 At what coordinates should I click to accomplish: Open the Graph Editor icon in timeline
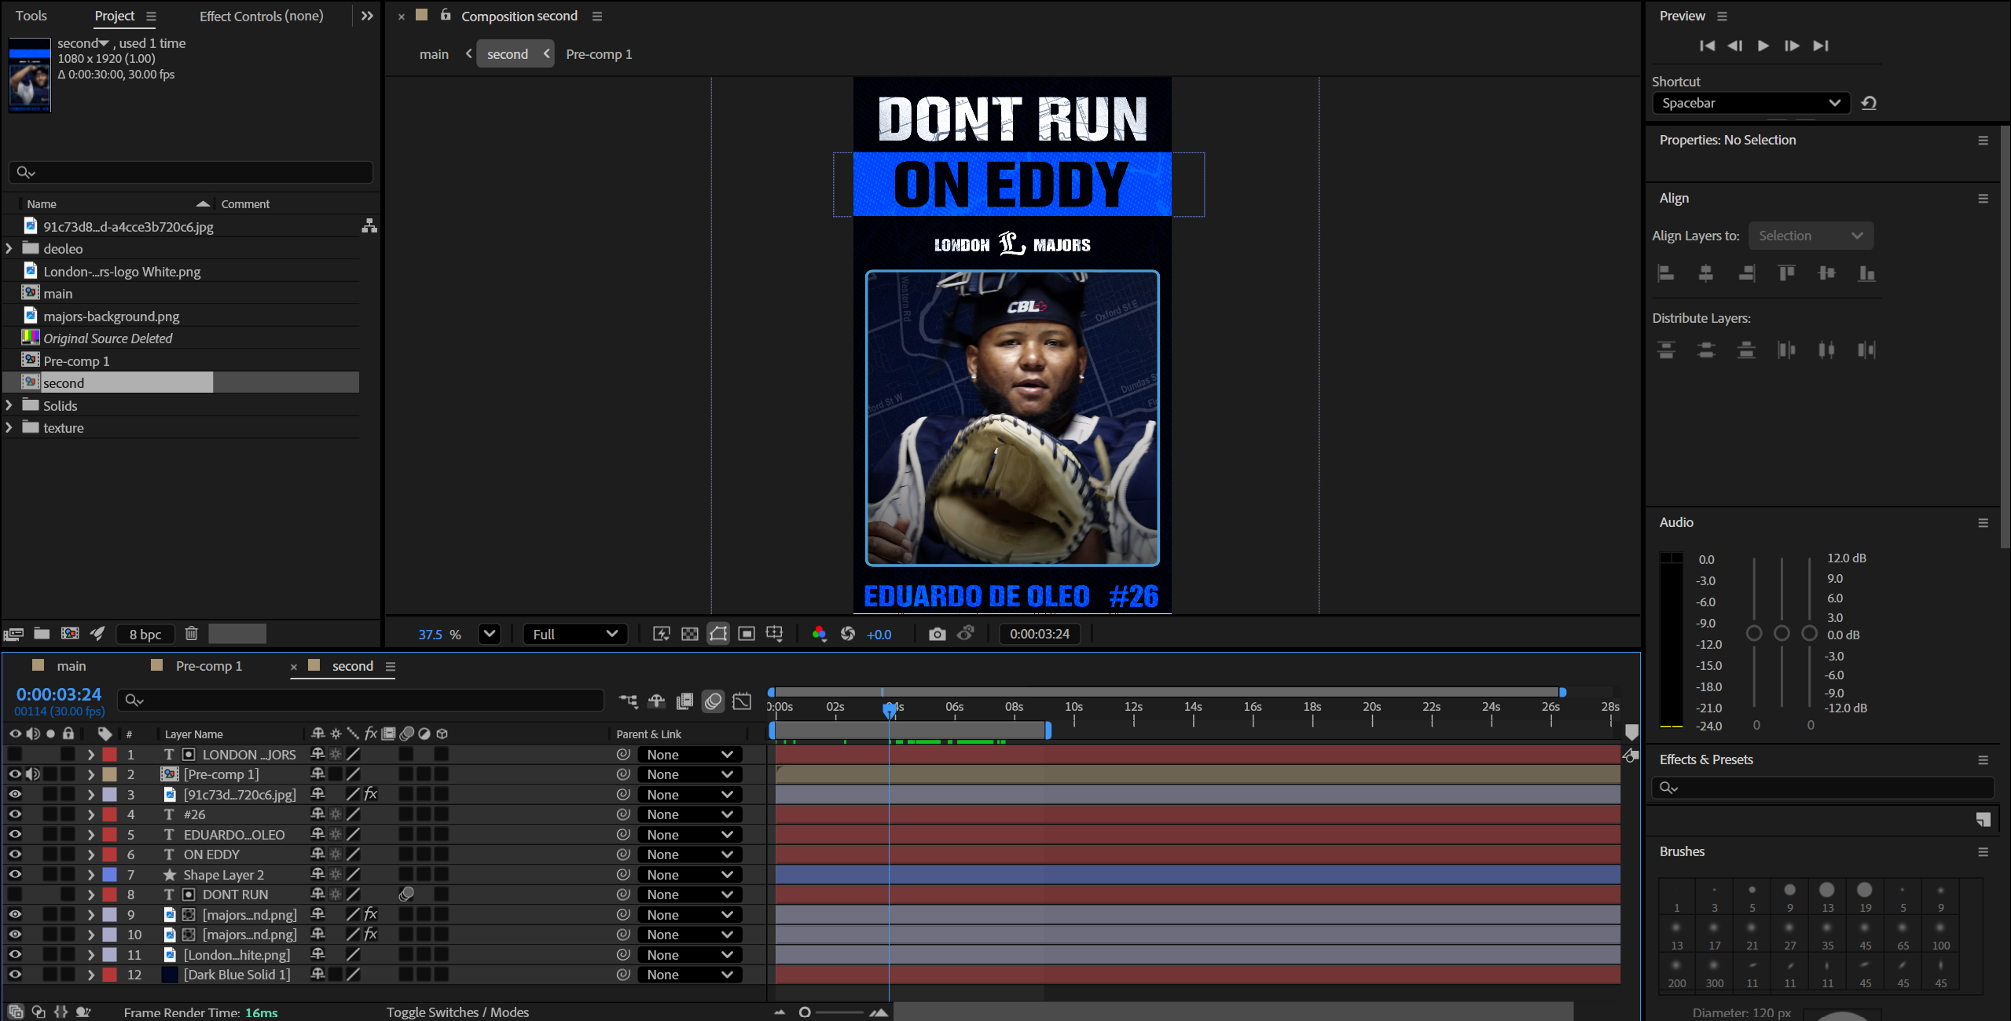(x=742, y=701)
